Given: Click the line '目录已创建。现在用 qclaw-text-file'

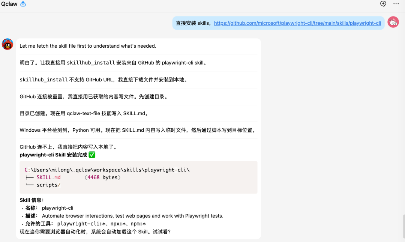Looking at the screenshot, I should [85, 114].
